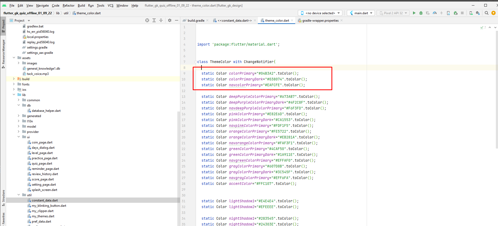Attach debugger to Android process icon

coord(455,13)
